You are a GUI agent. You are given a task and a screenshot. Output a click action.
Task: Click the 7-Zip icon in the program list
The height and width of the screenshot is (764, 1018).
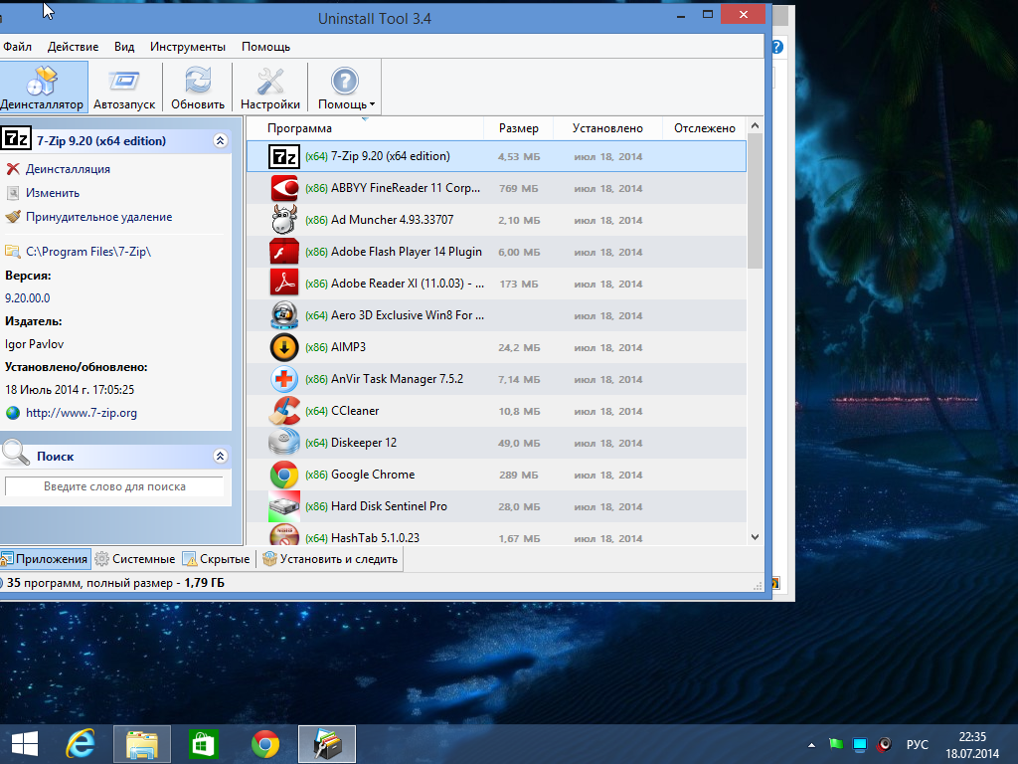pyautogui.click(x=283, y=156)
